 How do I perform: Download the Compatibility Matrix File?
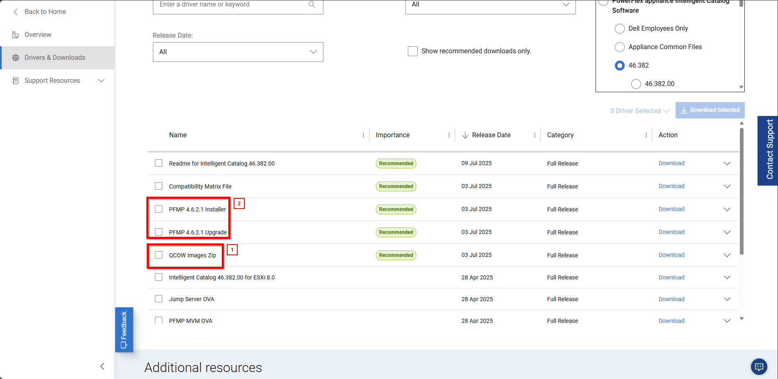[x=671, y=186]
